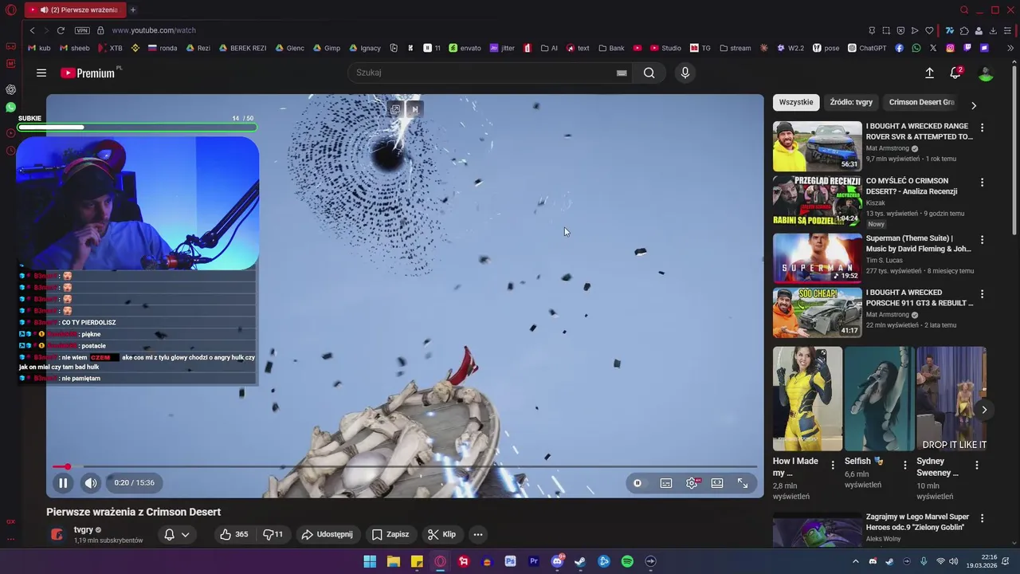The image size is (1020, 574).
Task: Seek on the red video progress bar
Action: [405, 466]
